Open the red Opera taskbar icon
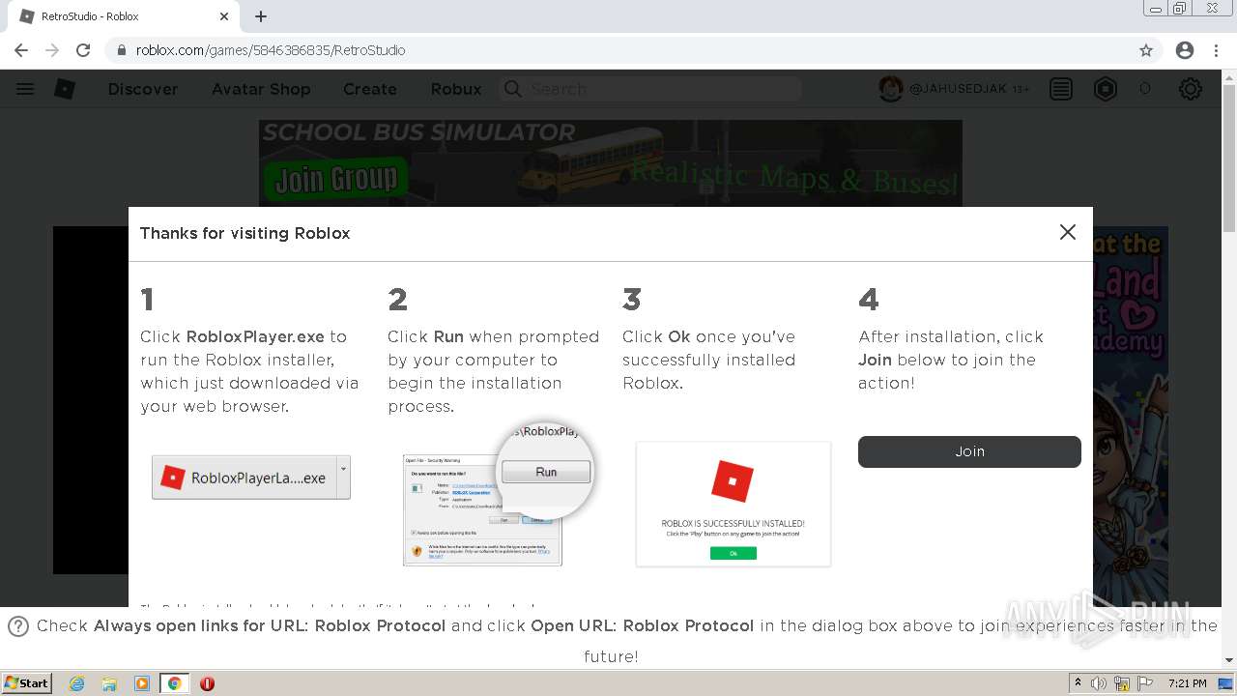Screen dimensions: 1237x696 pos(207,683)
